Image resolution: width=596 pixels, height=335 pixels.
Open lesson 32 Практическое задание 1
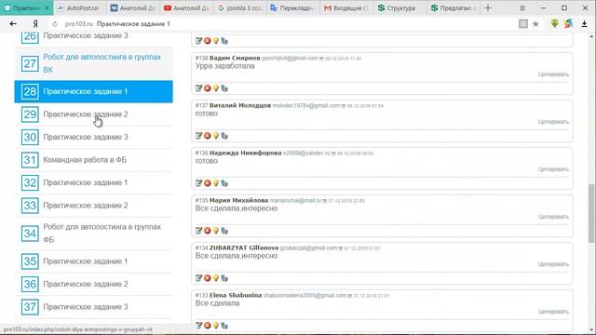pos(93,182)
